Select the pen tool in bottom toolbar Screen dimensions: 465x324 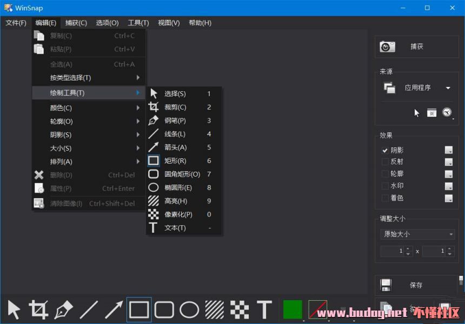point(63,310)
